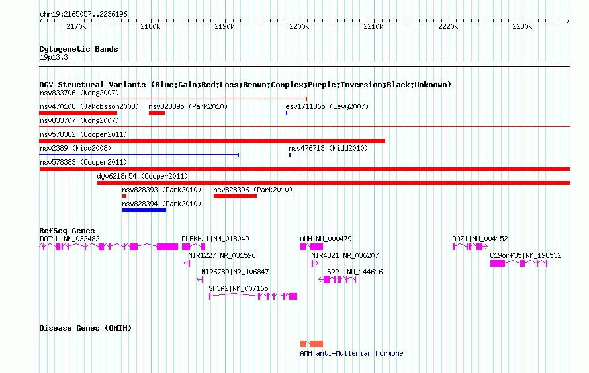Click the nsv828395 (Park2010) red bar

[x=157, y=113]
